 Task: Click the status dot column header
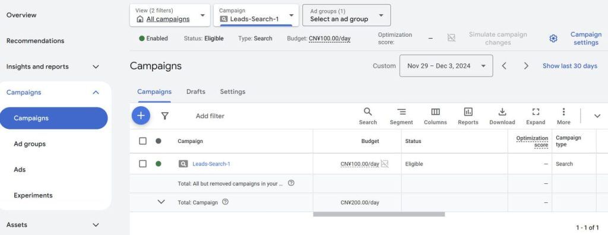[x=158, y=141]
